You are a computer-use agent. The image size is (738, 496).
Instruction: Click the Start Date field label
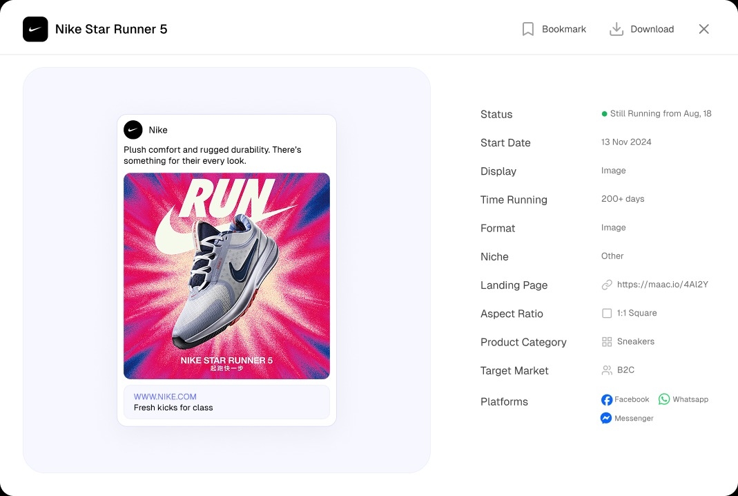505,143
